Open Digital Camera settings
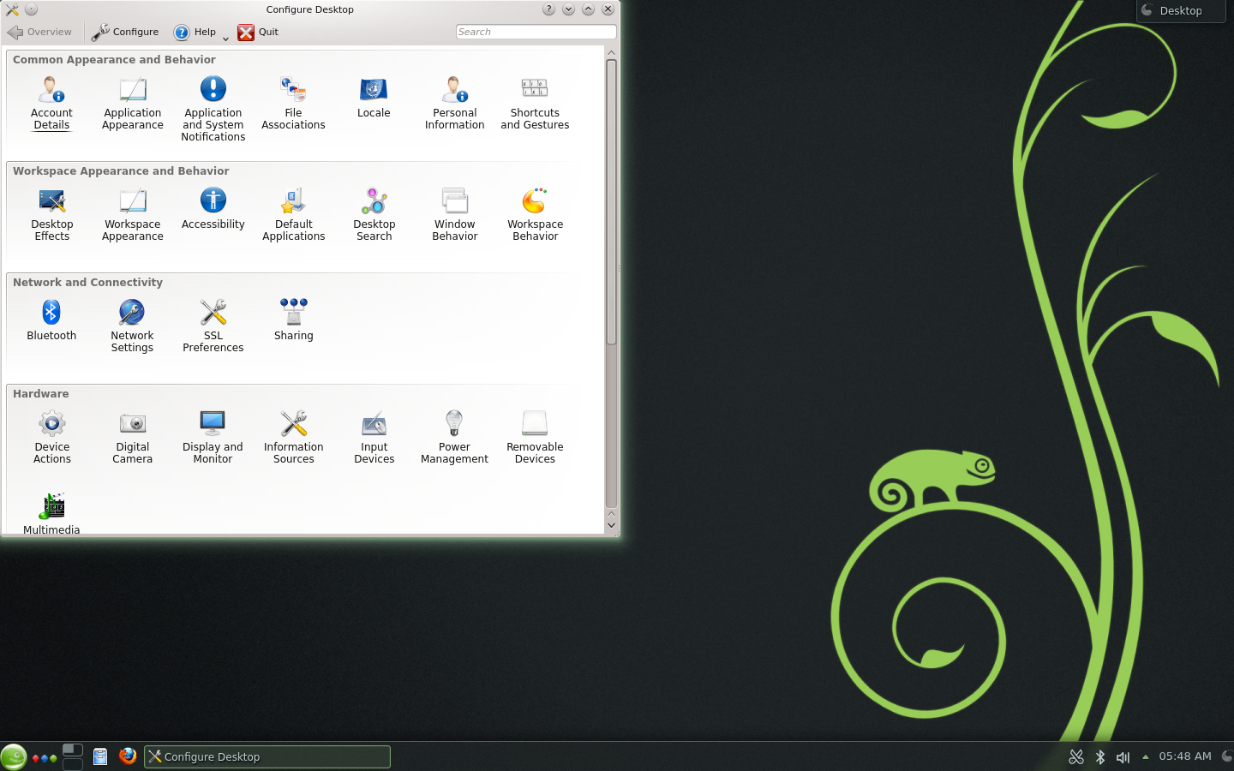The height and width of the screenshot is (771, 1234). coord(132,437)
